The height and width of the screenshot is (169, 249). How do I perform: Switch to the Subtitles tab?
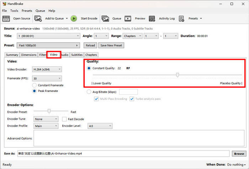point(77,55)
